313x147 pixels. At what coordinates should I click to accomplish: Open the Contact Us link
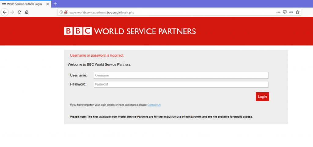coord(154,105)
